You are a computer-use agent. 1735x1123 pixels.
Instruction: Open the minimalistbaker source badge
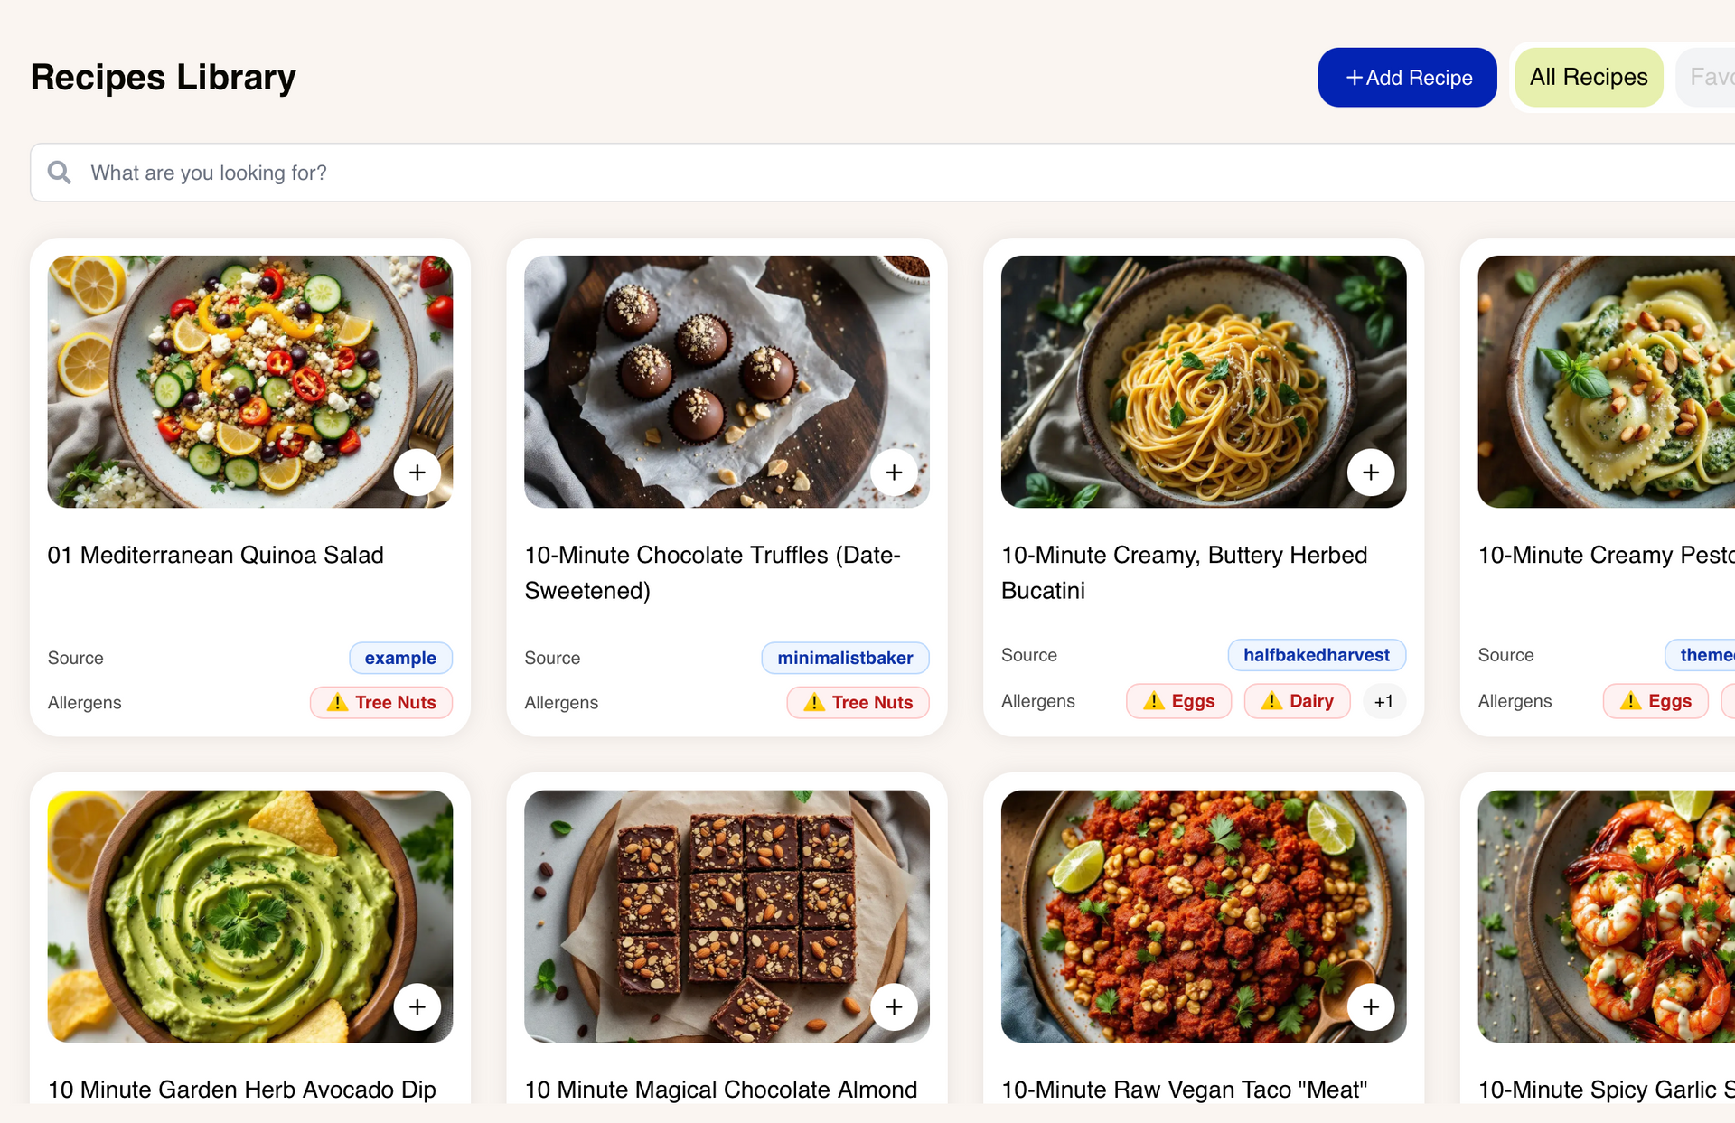tap(845, 658)
